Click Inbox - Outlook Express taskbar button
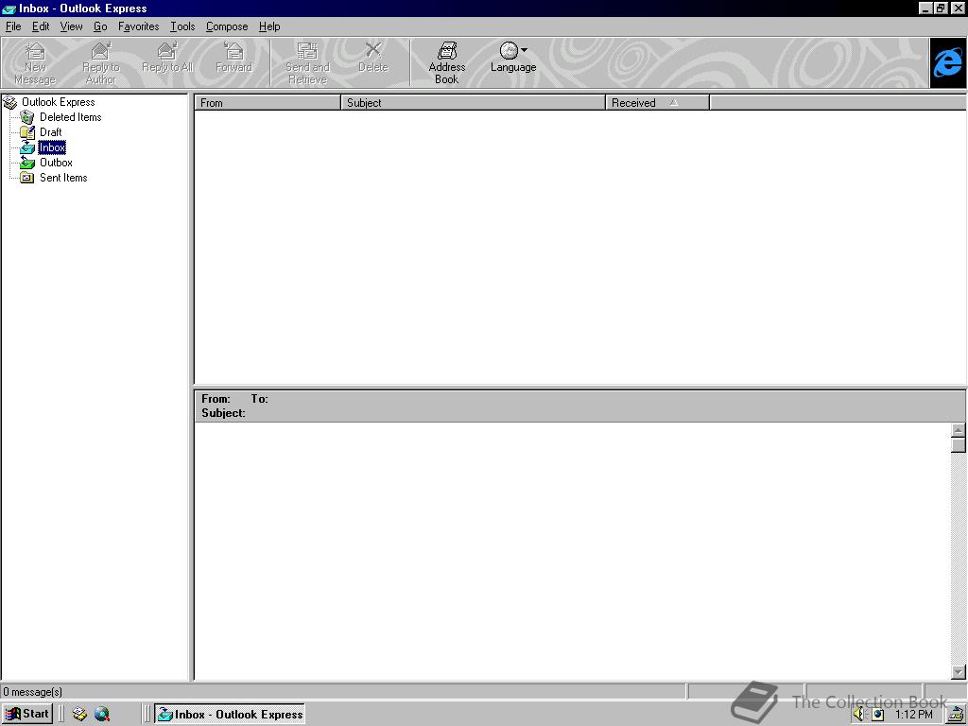This screenshot has height=726, width=968. [230, 714]
